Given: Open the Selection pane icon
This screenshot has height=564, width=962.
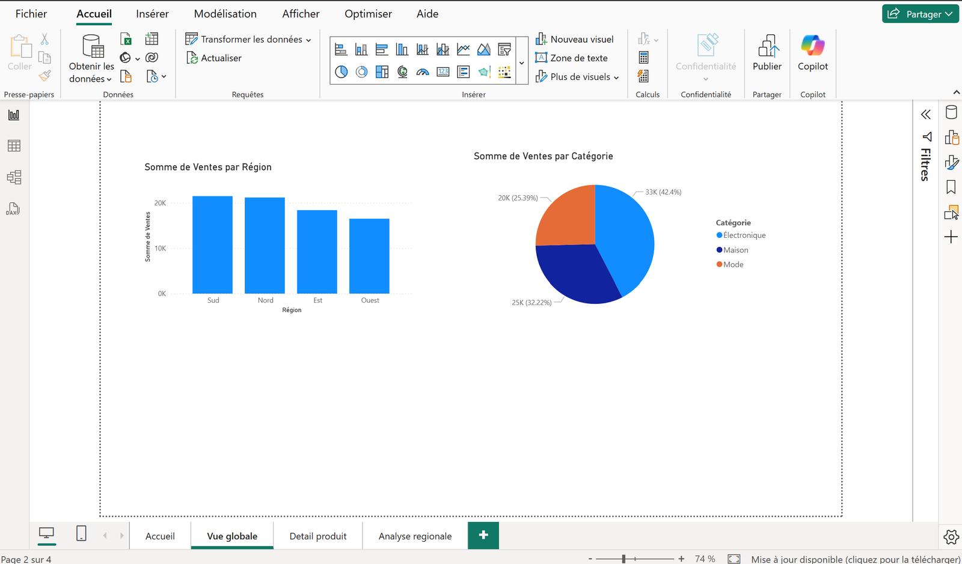Looking at the screenshot, I should point(951,213).
